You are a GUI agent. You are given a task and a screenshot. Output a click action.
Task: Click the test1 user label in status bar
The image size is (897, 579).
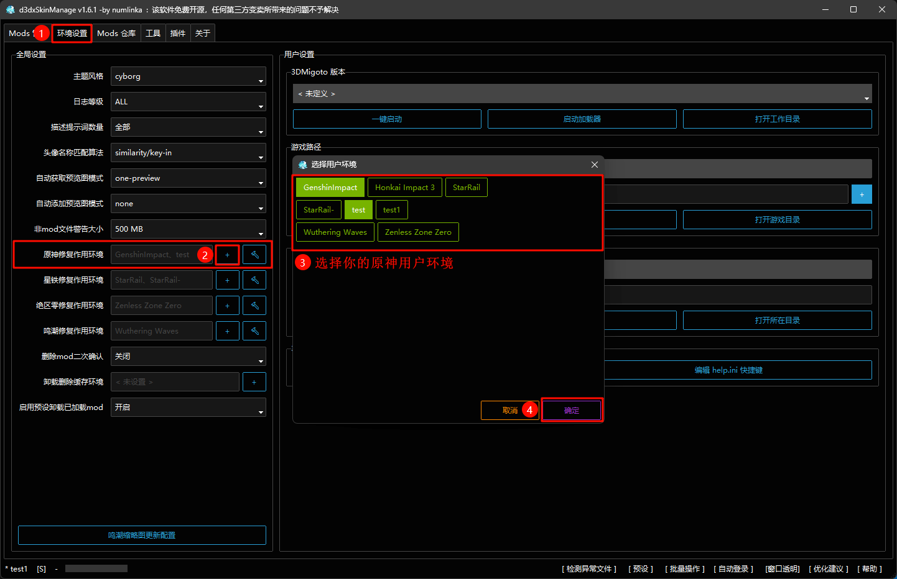pos(16,568)
